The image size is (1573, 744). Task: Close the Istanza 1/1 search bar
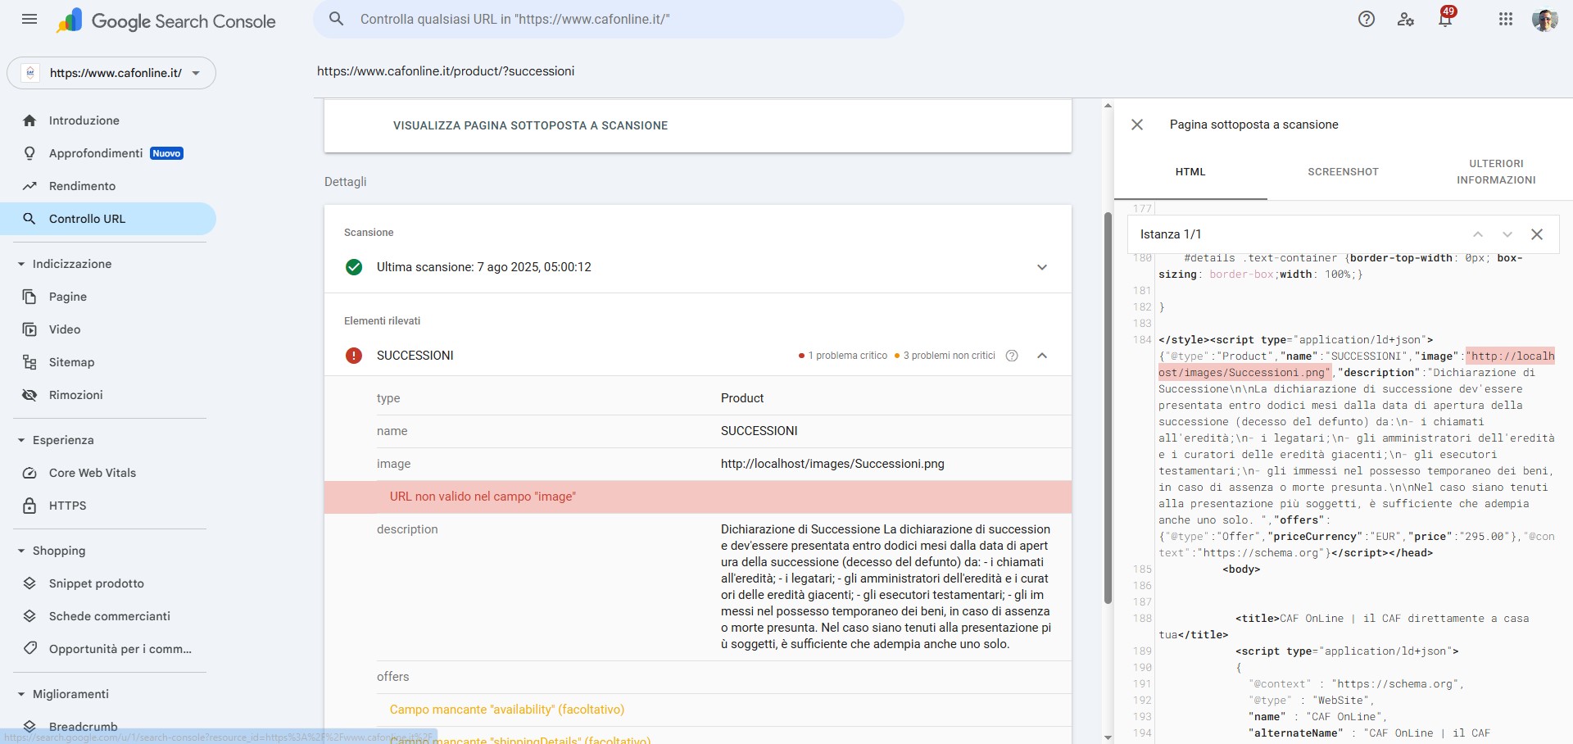tap(1537, 234)
